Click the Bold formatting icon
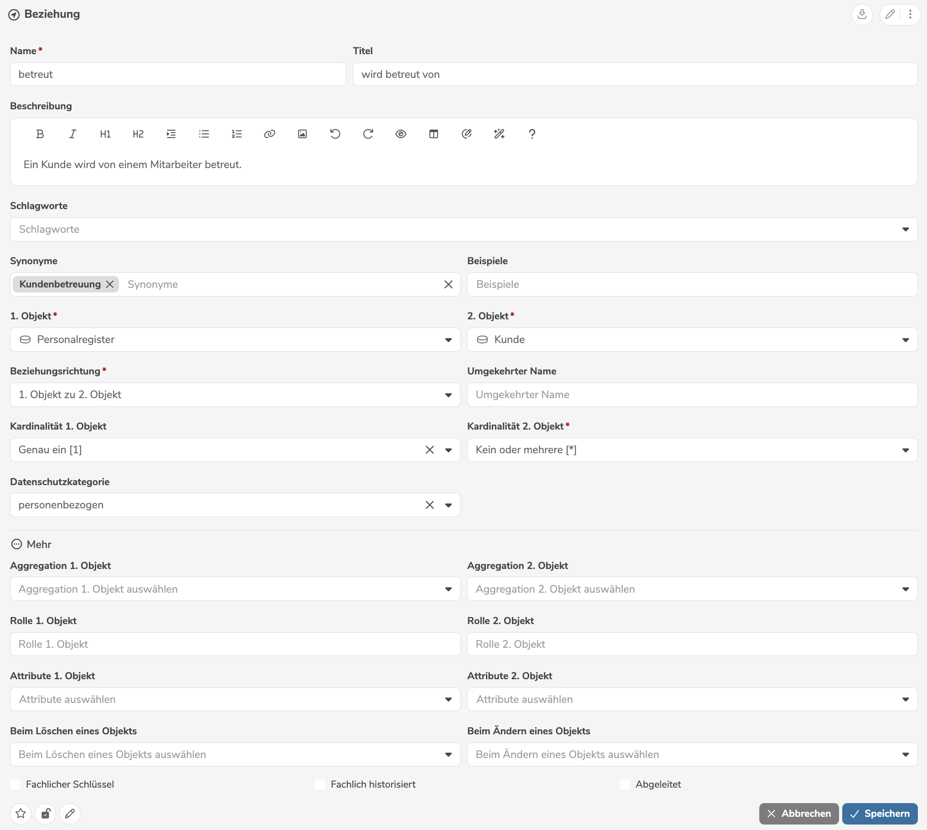Screen dimensions: 927x830 40,133
